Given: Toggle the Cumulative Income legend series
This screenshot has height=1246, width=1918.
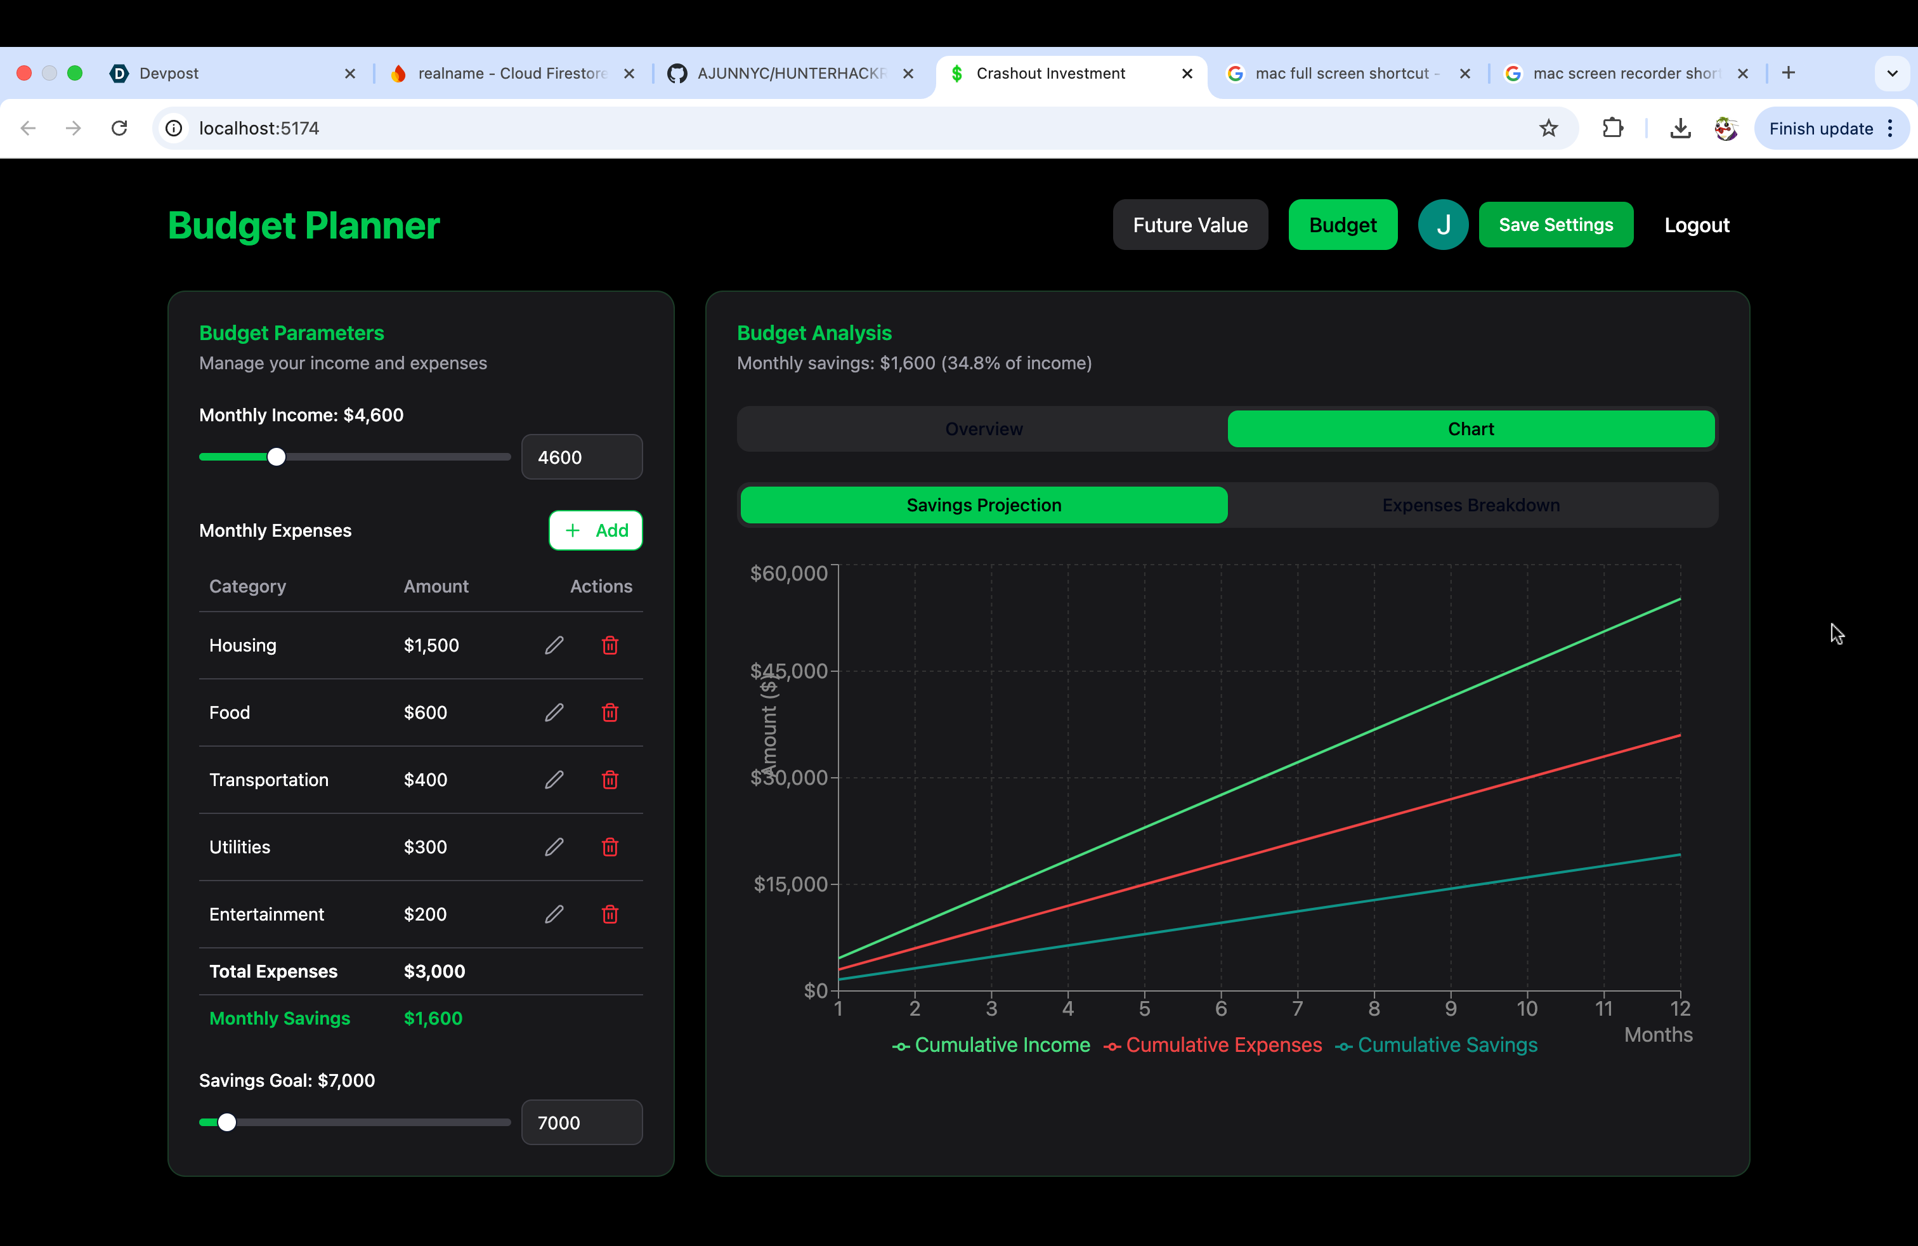Looking at the screenshot, I should coord(991,1046).
